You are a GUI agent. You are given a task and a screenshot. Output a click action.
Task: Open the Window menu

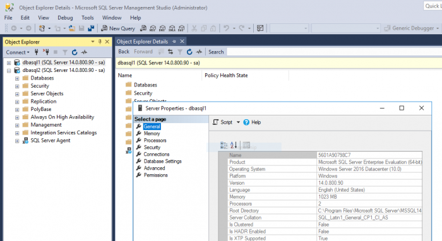[x=112, y=18]
